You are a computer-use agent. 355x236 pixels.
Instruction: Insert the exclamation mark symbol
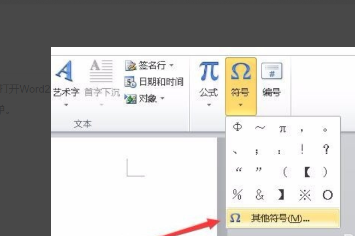[302, 149]
